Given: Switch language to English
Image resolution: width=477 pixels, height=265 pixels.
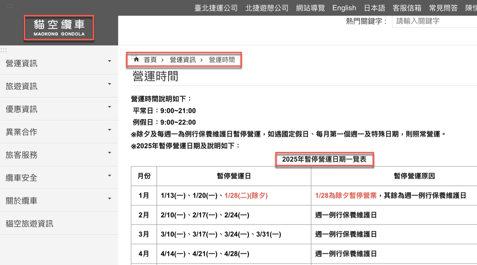Looking at the screenshot, I should tap(344, 8).
